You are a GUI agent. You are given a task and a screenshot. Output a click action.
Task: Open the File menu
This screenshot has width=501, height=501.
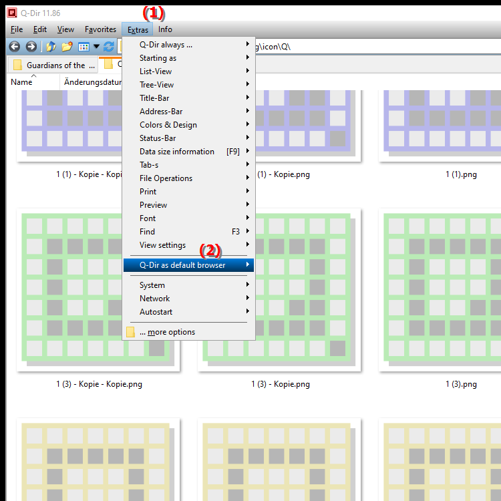(x=17, y=29)
